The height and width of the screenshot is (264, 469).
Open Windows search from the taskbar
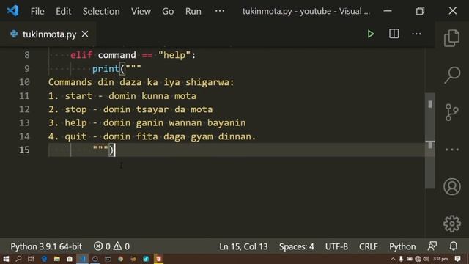pos(18,259)
